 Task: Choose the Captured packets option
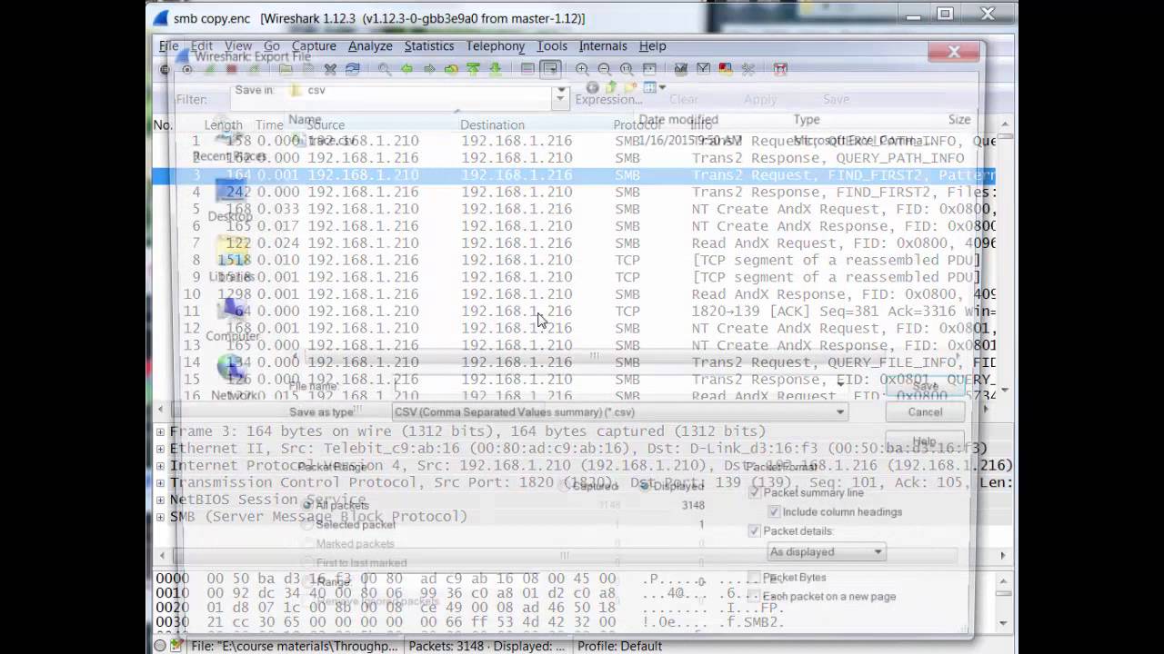pos(565,486)
